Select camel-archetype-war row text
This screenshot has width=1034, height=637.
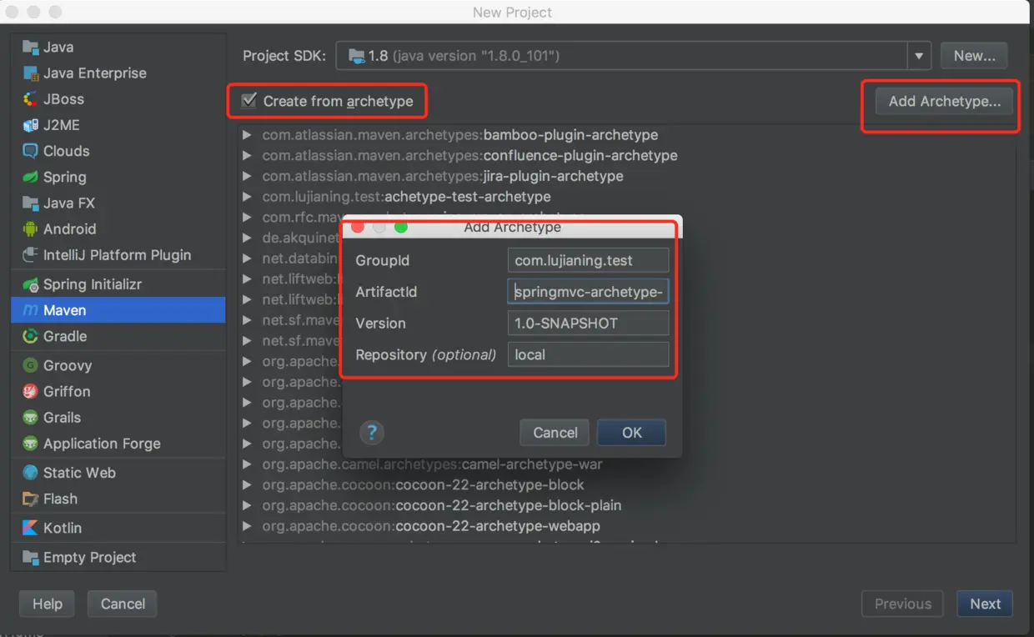click(x=432, y=464)
